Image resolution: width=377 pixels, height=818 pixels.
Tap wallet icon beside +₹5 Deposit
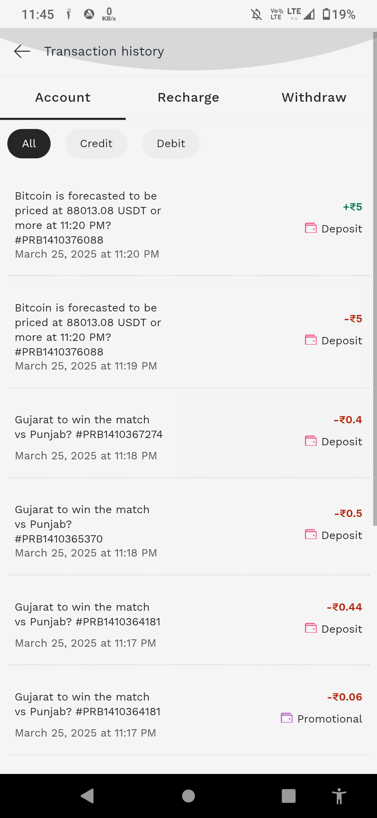coord(311,228)
